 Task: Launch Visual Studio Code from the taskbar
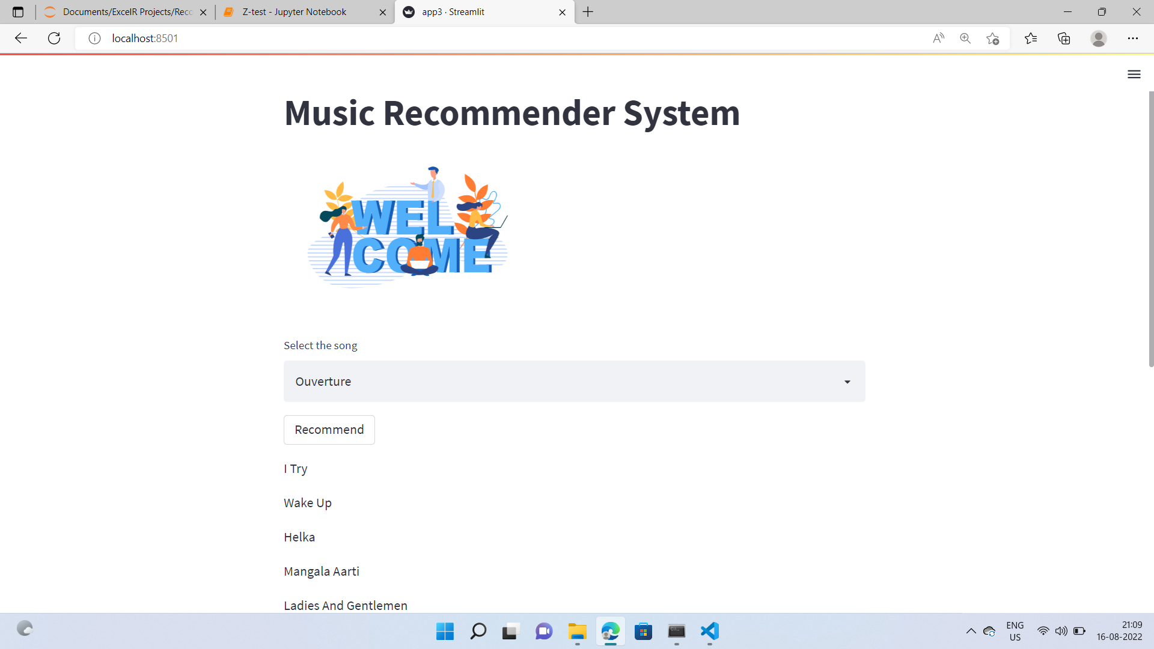point(709,632)
